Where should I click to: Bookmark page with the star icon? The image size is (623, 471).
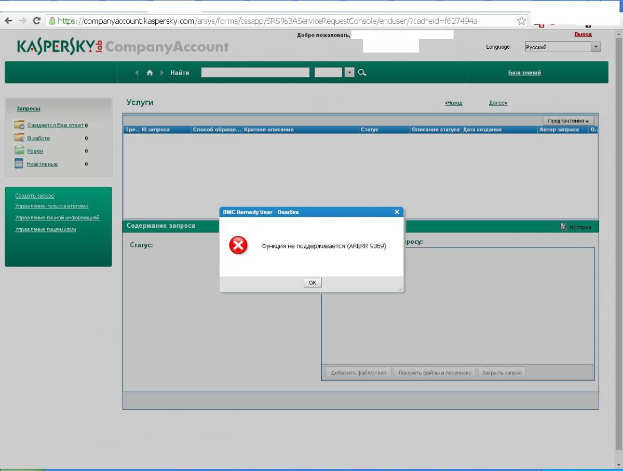(x=521, y=21)
